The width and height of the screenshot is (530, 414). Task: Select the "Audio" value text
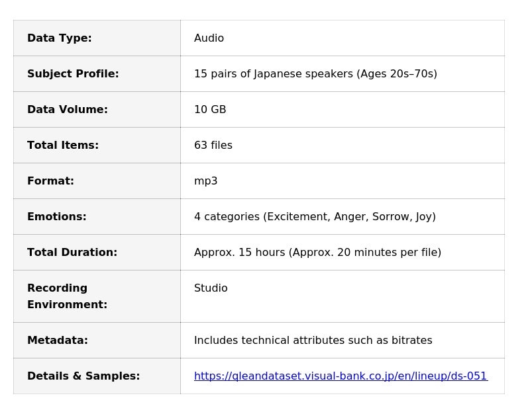click(x=209, y=38)
